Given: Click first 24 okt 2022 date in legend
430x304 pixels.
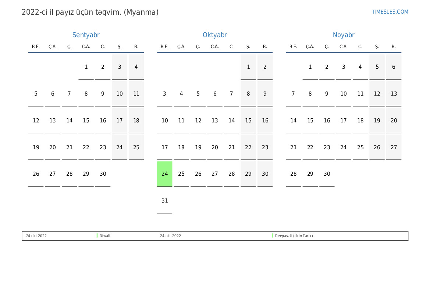Looking at the screenshot, I should [x=36, y=236].
